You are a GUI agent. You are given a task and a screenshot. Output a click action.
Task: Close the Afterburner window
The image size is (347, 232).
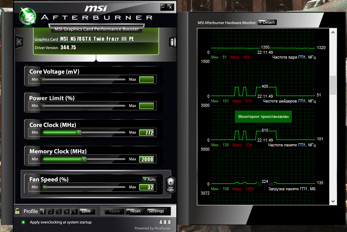point(170,7)
